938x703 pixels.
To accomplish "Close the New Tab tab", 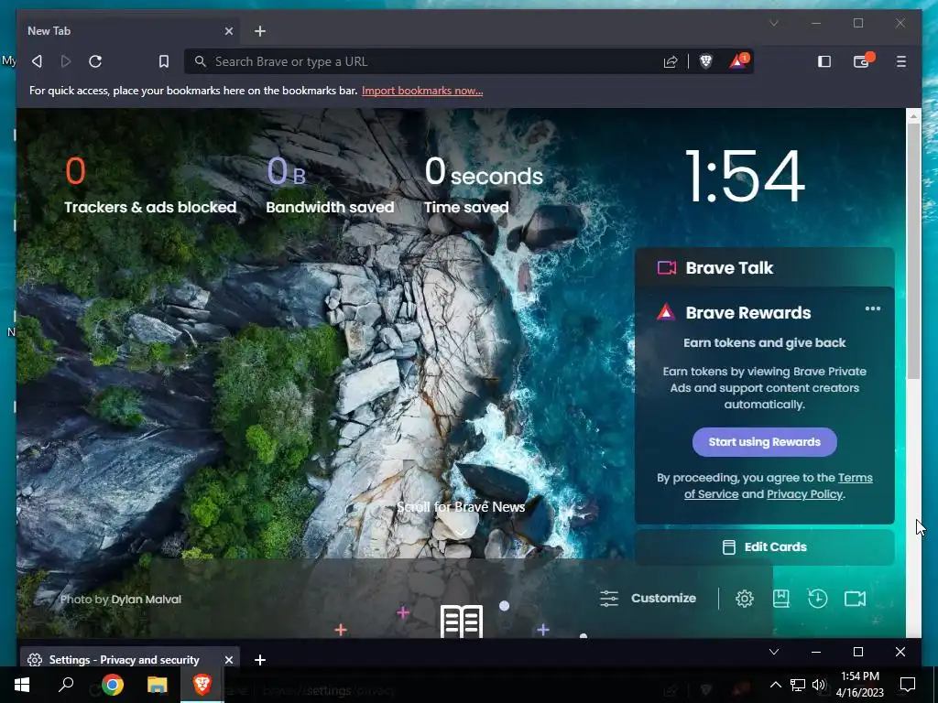I will click(228, 31).
